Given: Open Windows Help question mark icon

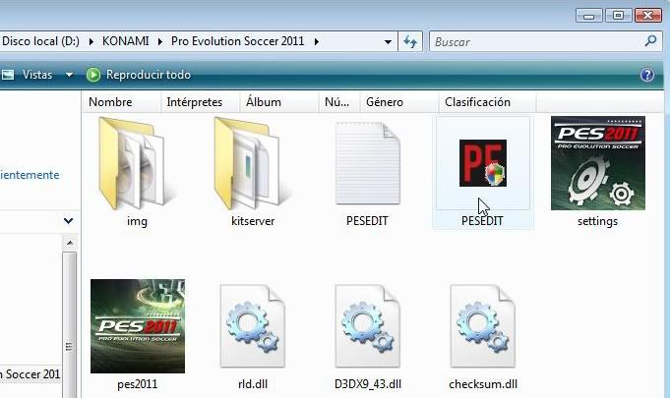Looking at the screenshot, I should tap(647, 75).
